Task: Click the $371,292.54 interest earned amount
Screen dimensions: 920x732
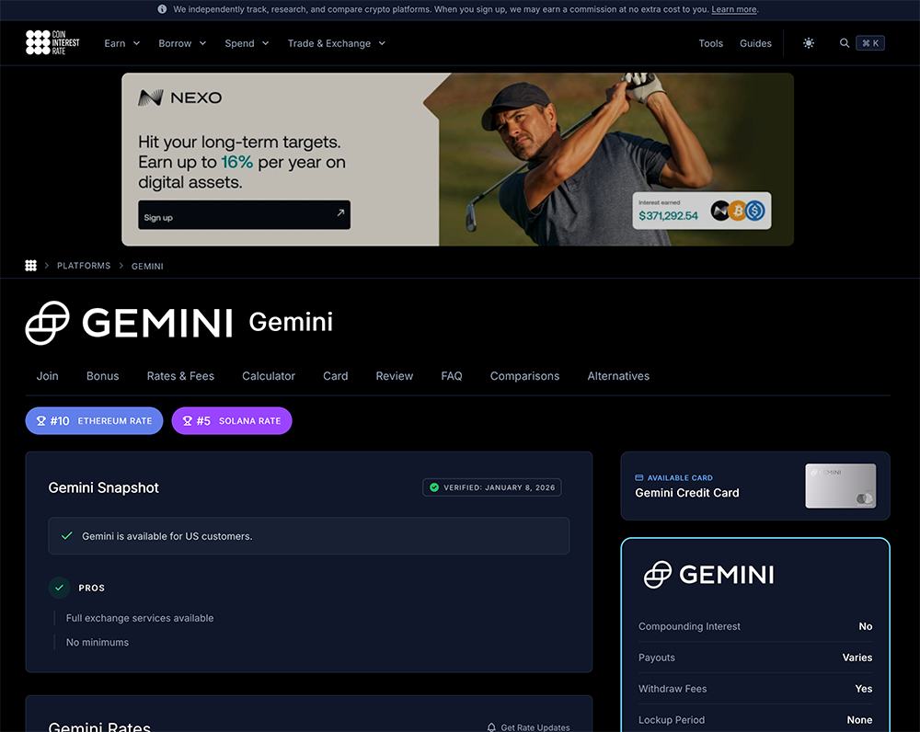Action: click(668, 216)
